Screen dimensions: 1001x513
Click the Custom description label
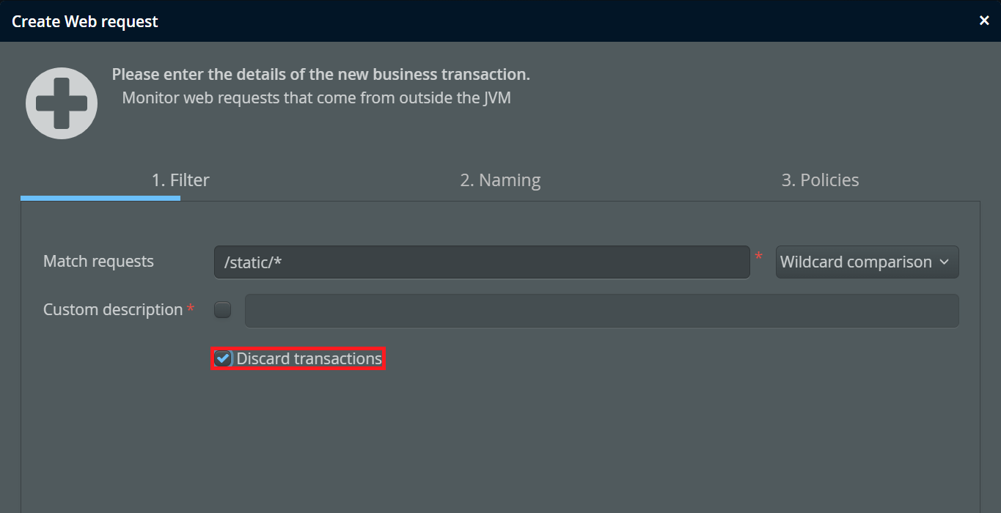click(113, 310)
